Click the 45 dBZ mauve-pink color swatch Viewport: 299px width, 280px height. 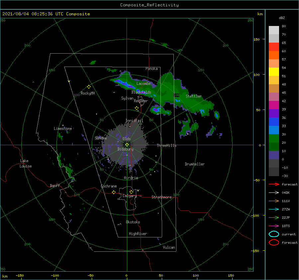274,97
